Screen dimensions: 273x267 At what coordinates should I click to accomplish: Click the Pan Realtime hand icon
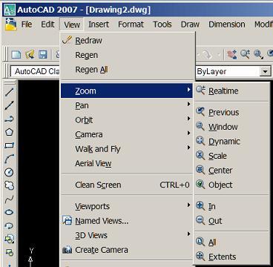232,54
